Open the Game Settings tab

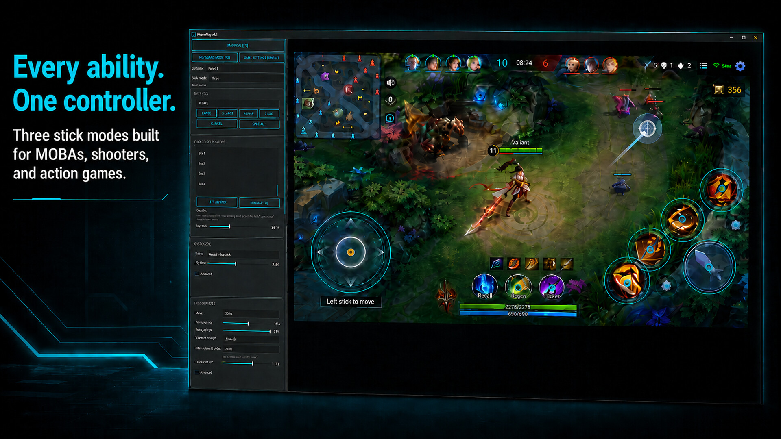pos(262,57)
